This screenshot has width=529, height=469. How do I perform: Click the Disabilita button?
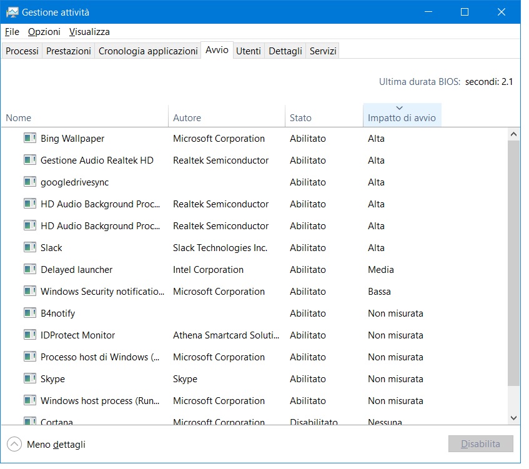point(481,443)
